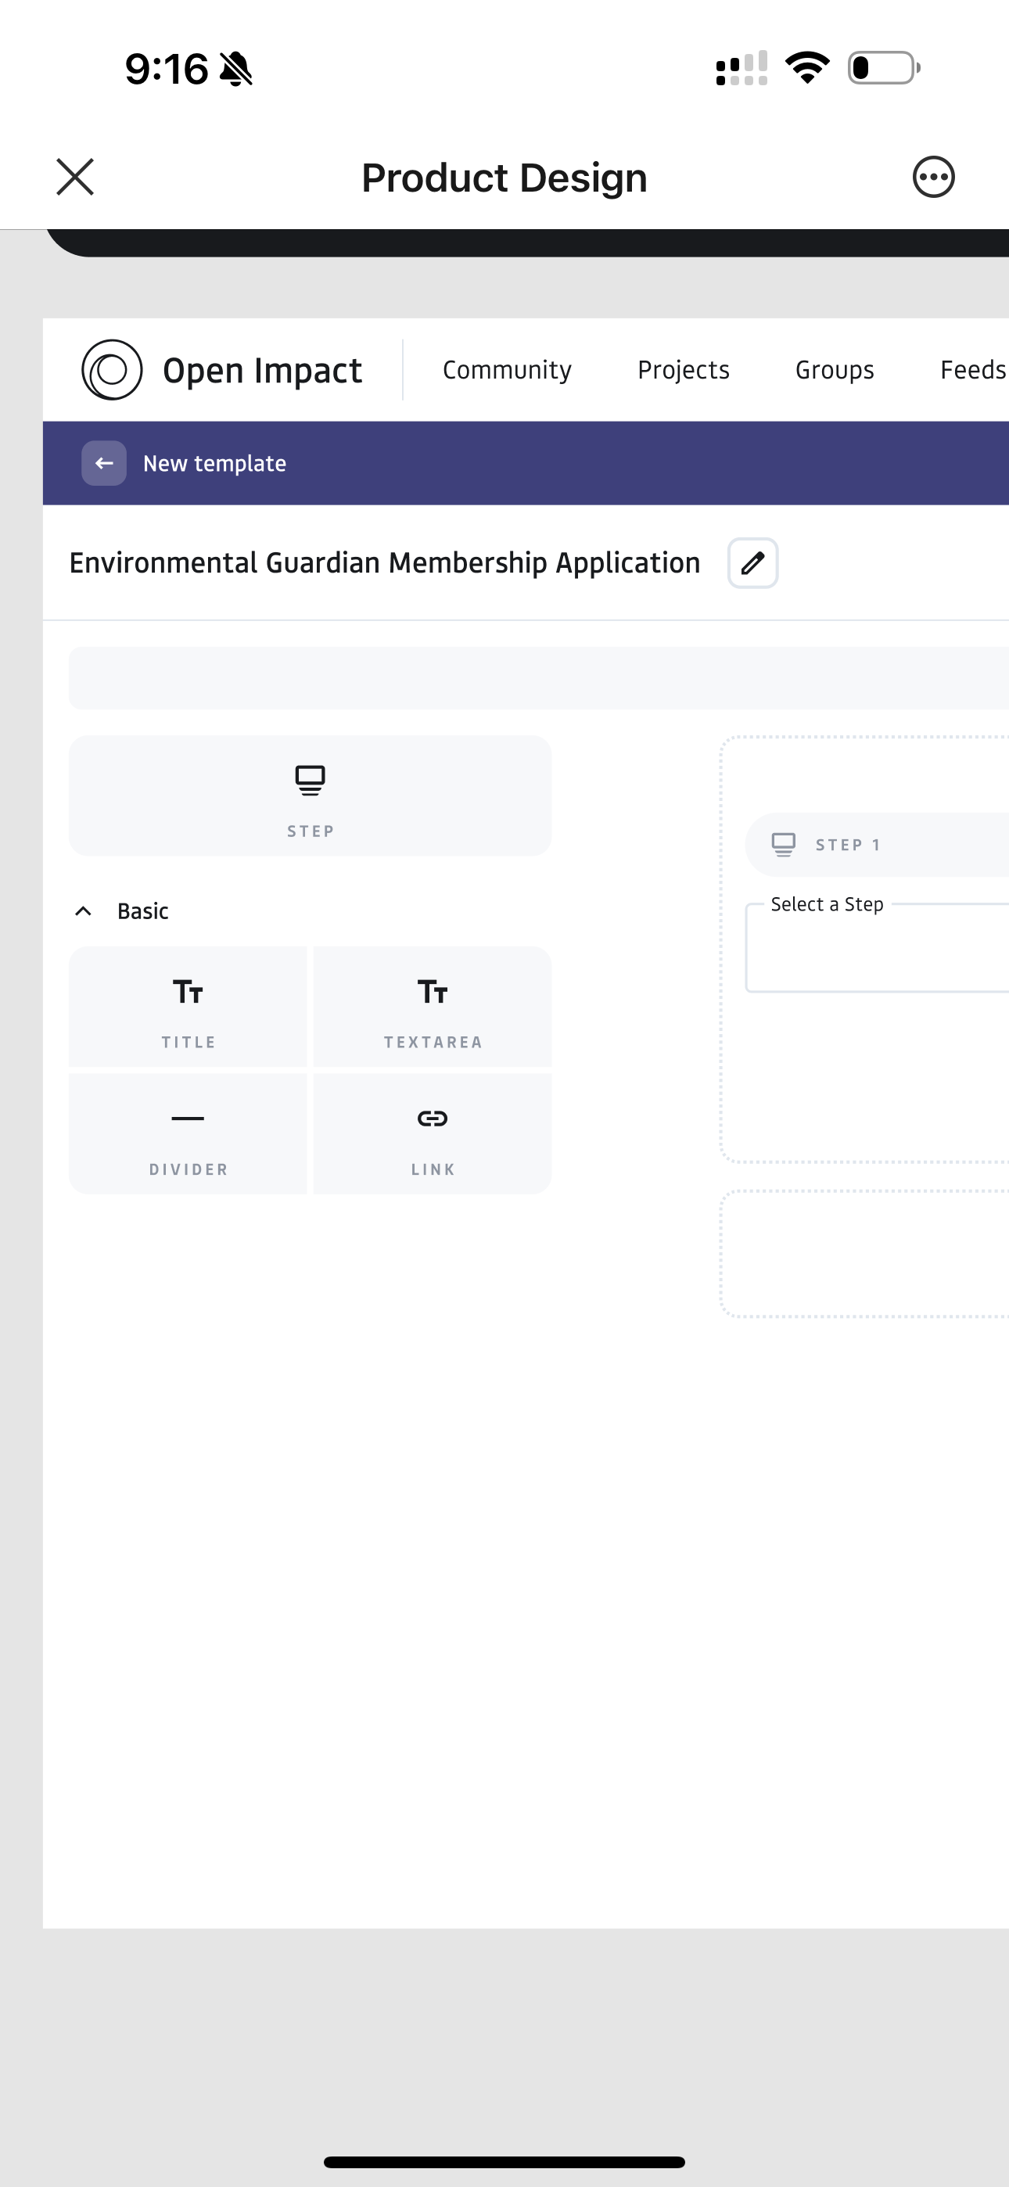Click the Step 1 header
The image size is (1009, 2187).
pos(874,845)
